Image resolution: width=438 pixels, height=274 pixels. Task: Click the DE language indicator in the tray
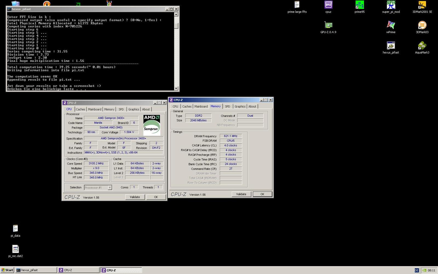[x=417, y=270]
